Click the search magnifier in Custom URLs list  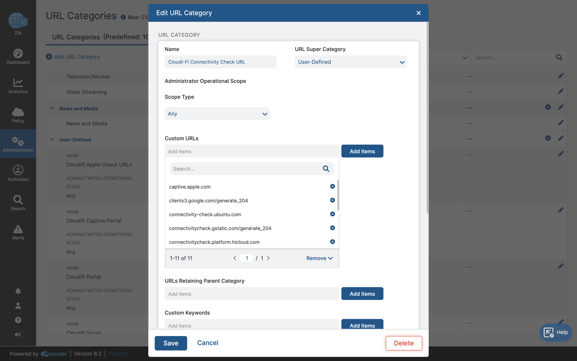click(x=326, y=168)
